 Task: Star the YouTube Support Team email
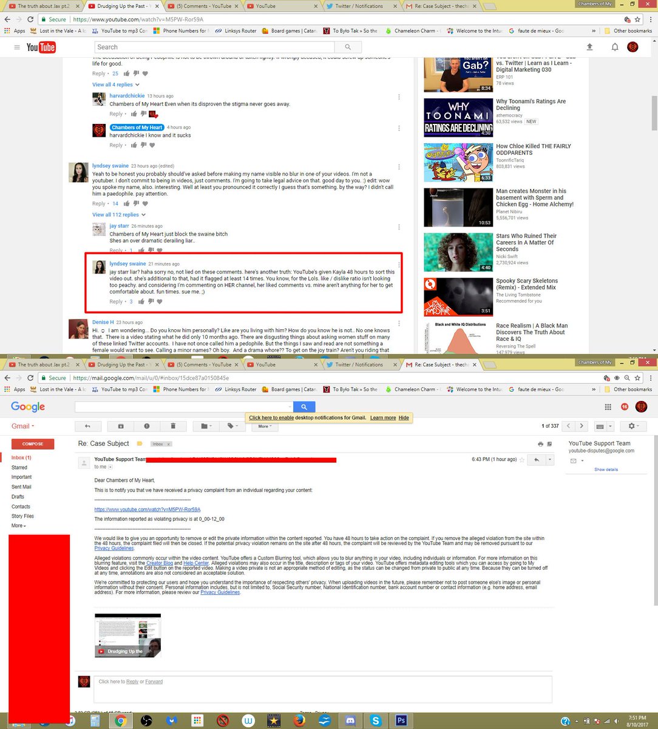(521, 460)
